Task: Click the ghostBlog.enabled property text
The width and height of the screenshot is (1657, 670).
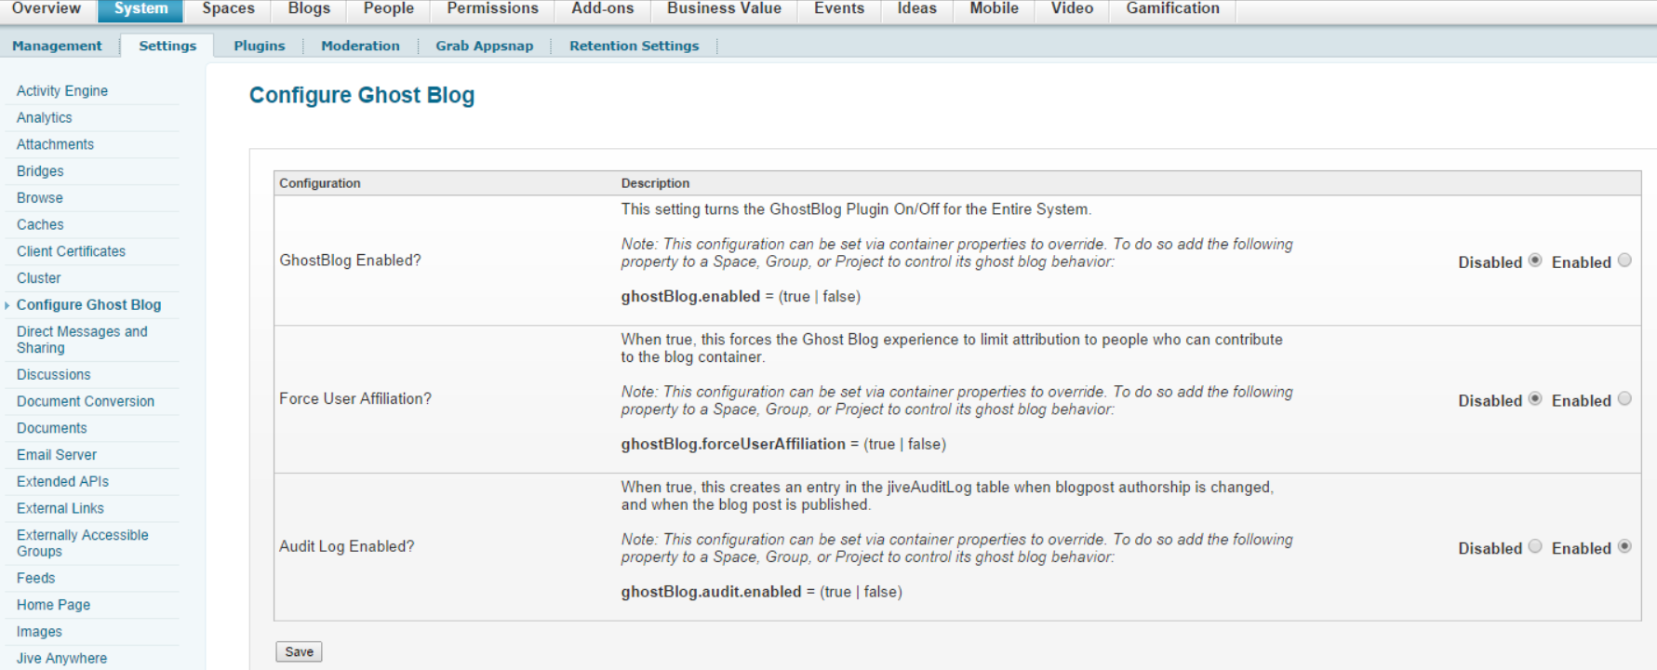Action: (x=690, y=297)
